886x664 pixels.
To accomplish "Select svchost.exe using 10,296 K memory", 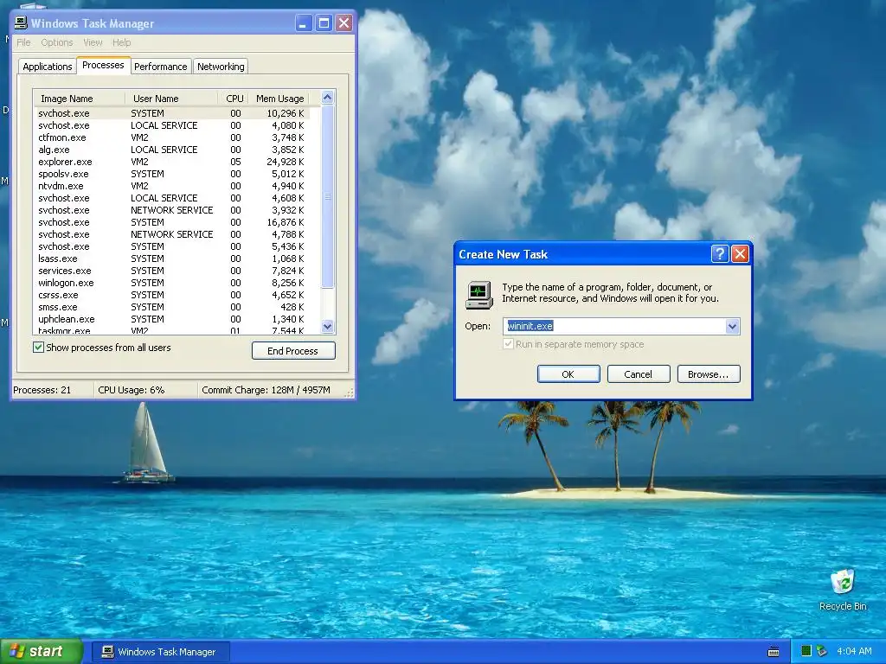I will (172, 113).
